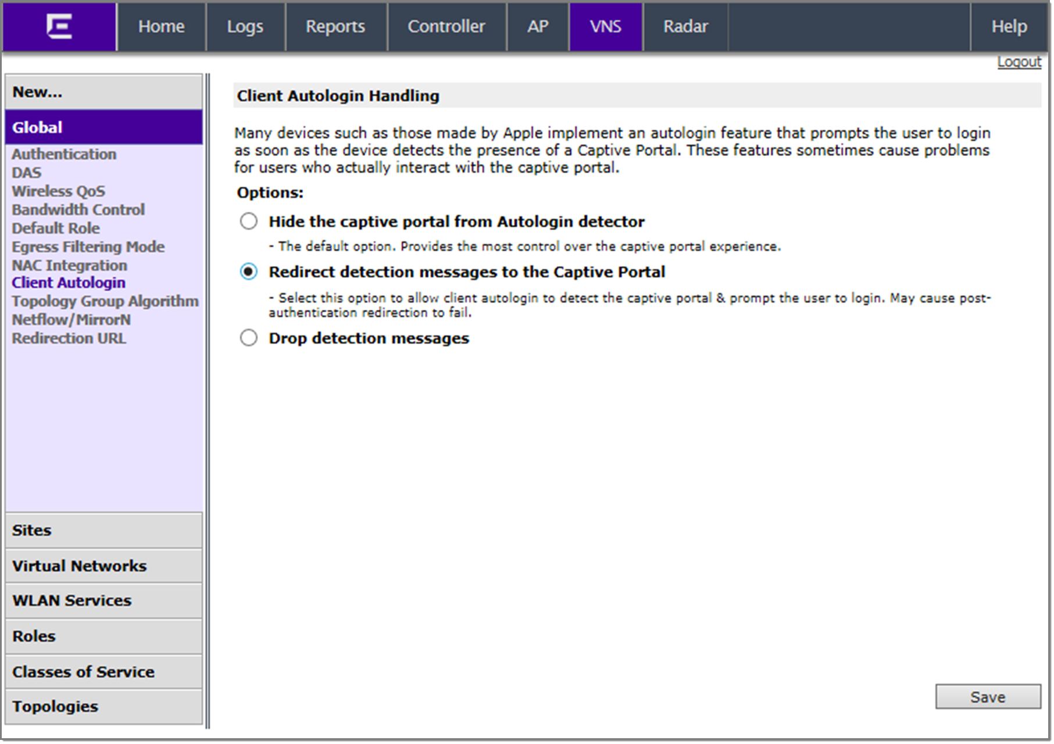This screenshot has width=1054, height=744.
Task: Open Redirection URL settings
Action: [69, 339]
